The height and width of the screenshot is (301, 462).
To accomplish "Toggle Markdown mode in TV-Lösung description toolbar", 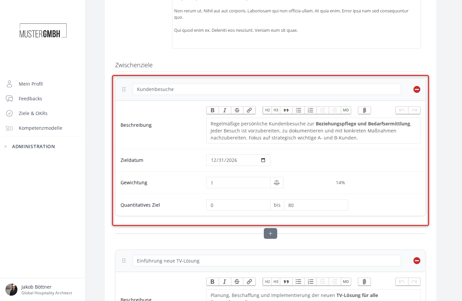I will click(346, 282).
